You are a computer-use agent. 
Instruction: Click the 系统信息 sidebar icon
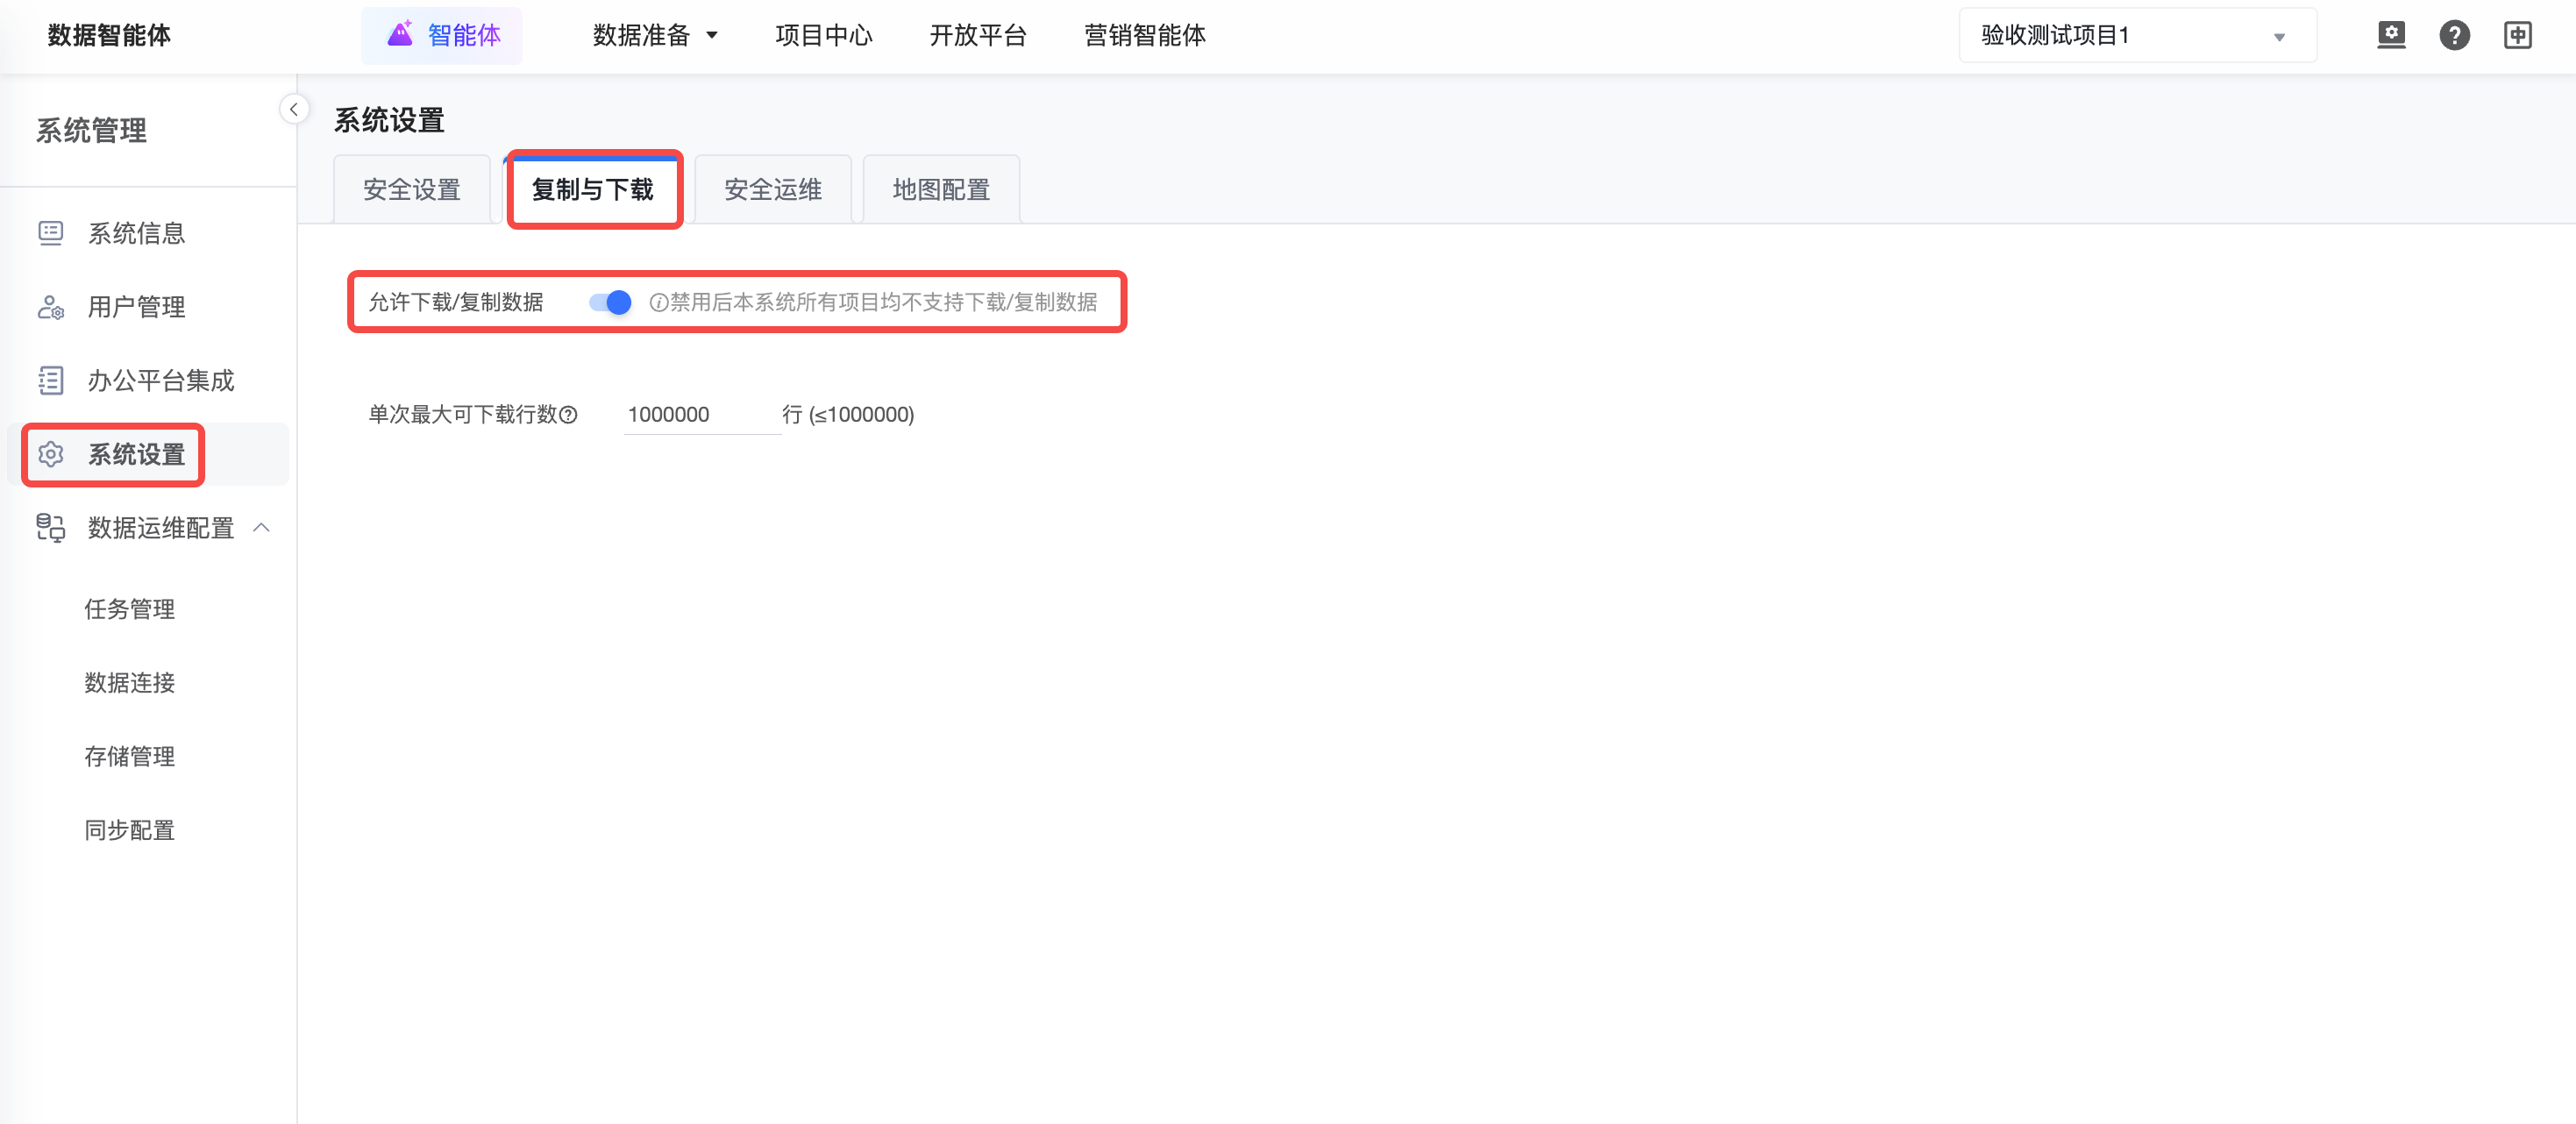51,233
